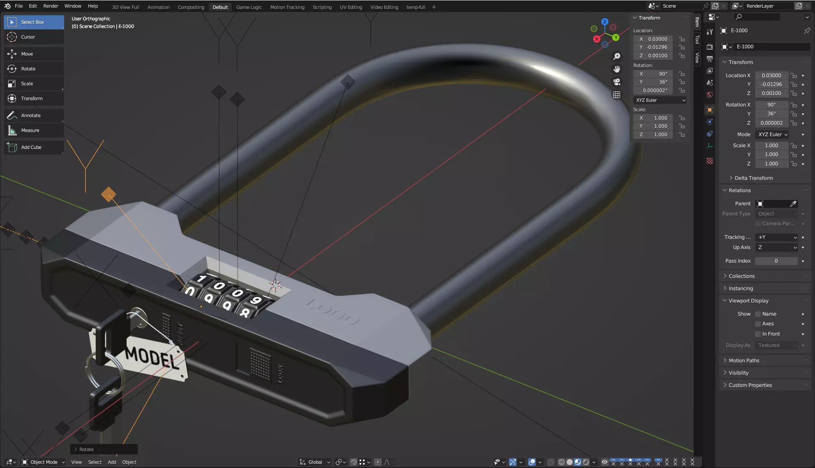The height and width of the screenshot is (468, 815).
Task: Open the Render properties tab icon
Action: [710, 47]
